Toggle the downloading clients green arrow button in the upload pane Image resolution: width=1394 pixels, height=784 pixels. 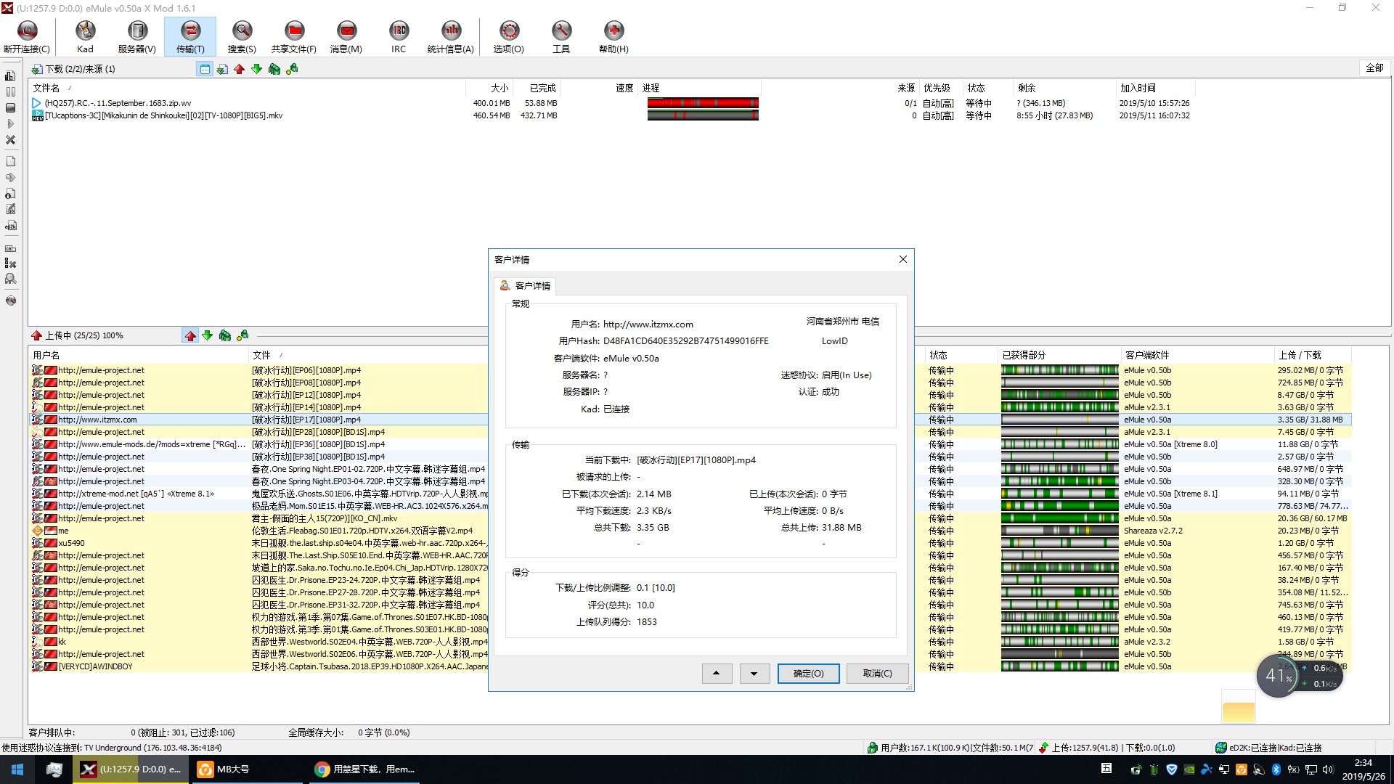click(208, 335)
